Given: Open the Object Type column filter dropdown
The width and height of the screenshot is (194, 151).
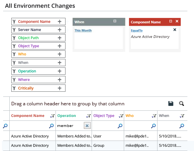Looking at the screenshot, I should (x=121, y=116).
